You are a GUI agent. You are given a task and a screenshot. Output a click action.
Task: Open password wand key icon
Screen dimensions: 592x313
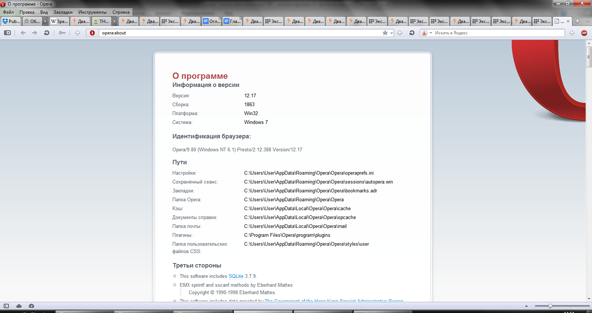point(62,33)
